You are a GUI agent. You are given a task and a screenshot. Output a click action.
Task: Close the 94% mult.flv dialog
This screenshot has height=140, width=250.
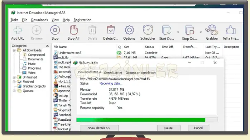[215, 62]
